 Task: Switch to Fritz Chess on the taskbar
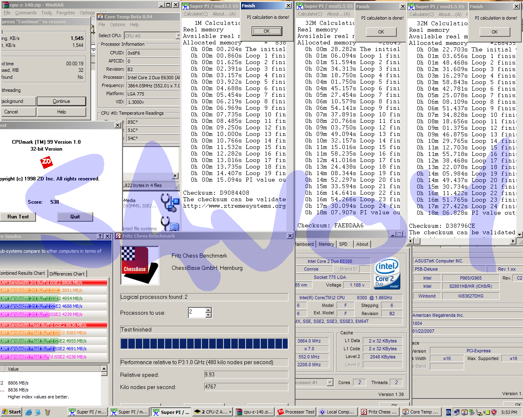point(379,412)
